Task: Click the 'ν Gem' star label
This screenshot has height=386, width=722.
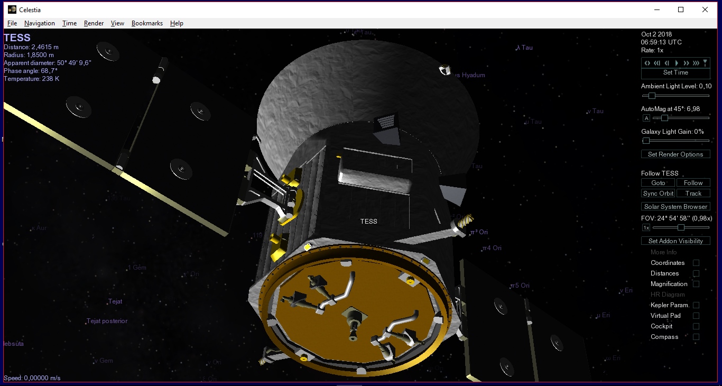Action: (x=104, y=361)
